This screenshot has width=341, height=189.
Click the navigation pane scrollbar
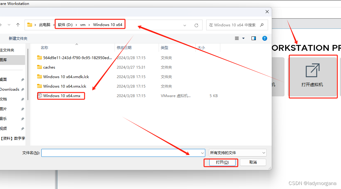pyautogui.click(x=28, y=74)
